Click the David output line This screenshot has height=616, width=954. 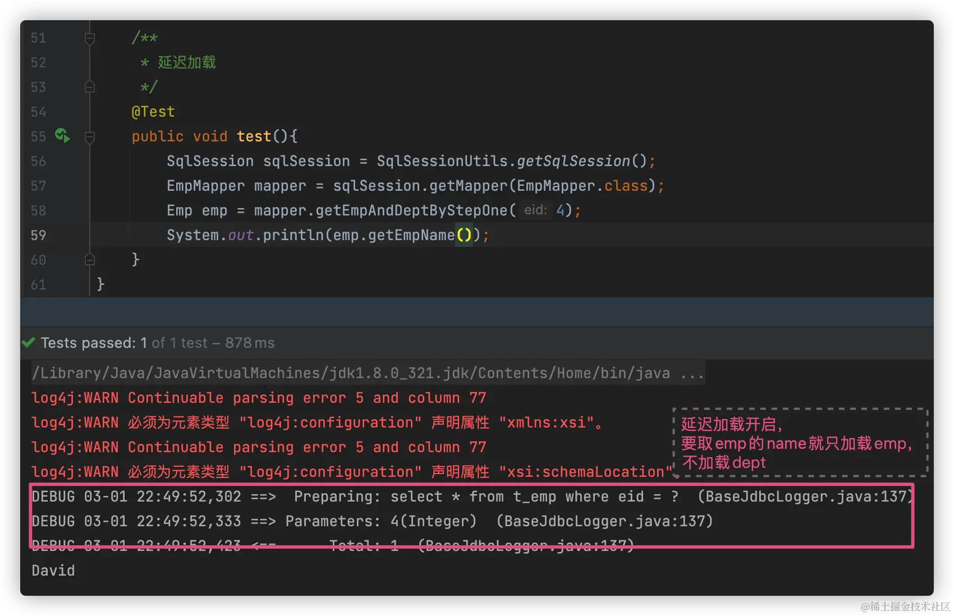coord(53,571)
